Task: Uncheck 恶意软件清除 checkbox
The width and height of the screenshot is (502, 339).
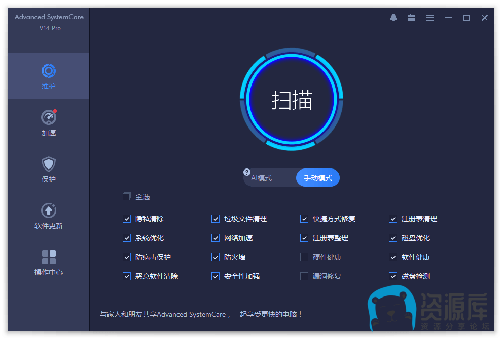Action: coord(126,276)
